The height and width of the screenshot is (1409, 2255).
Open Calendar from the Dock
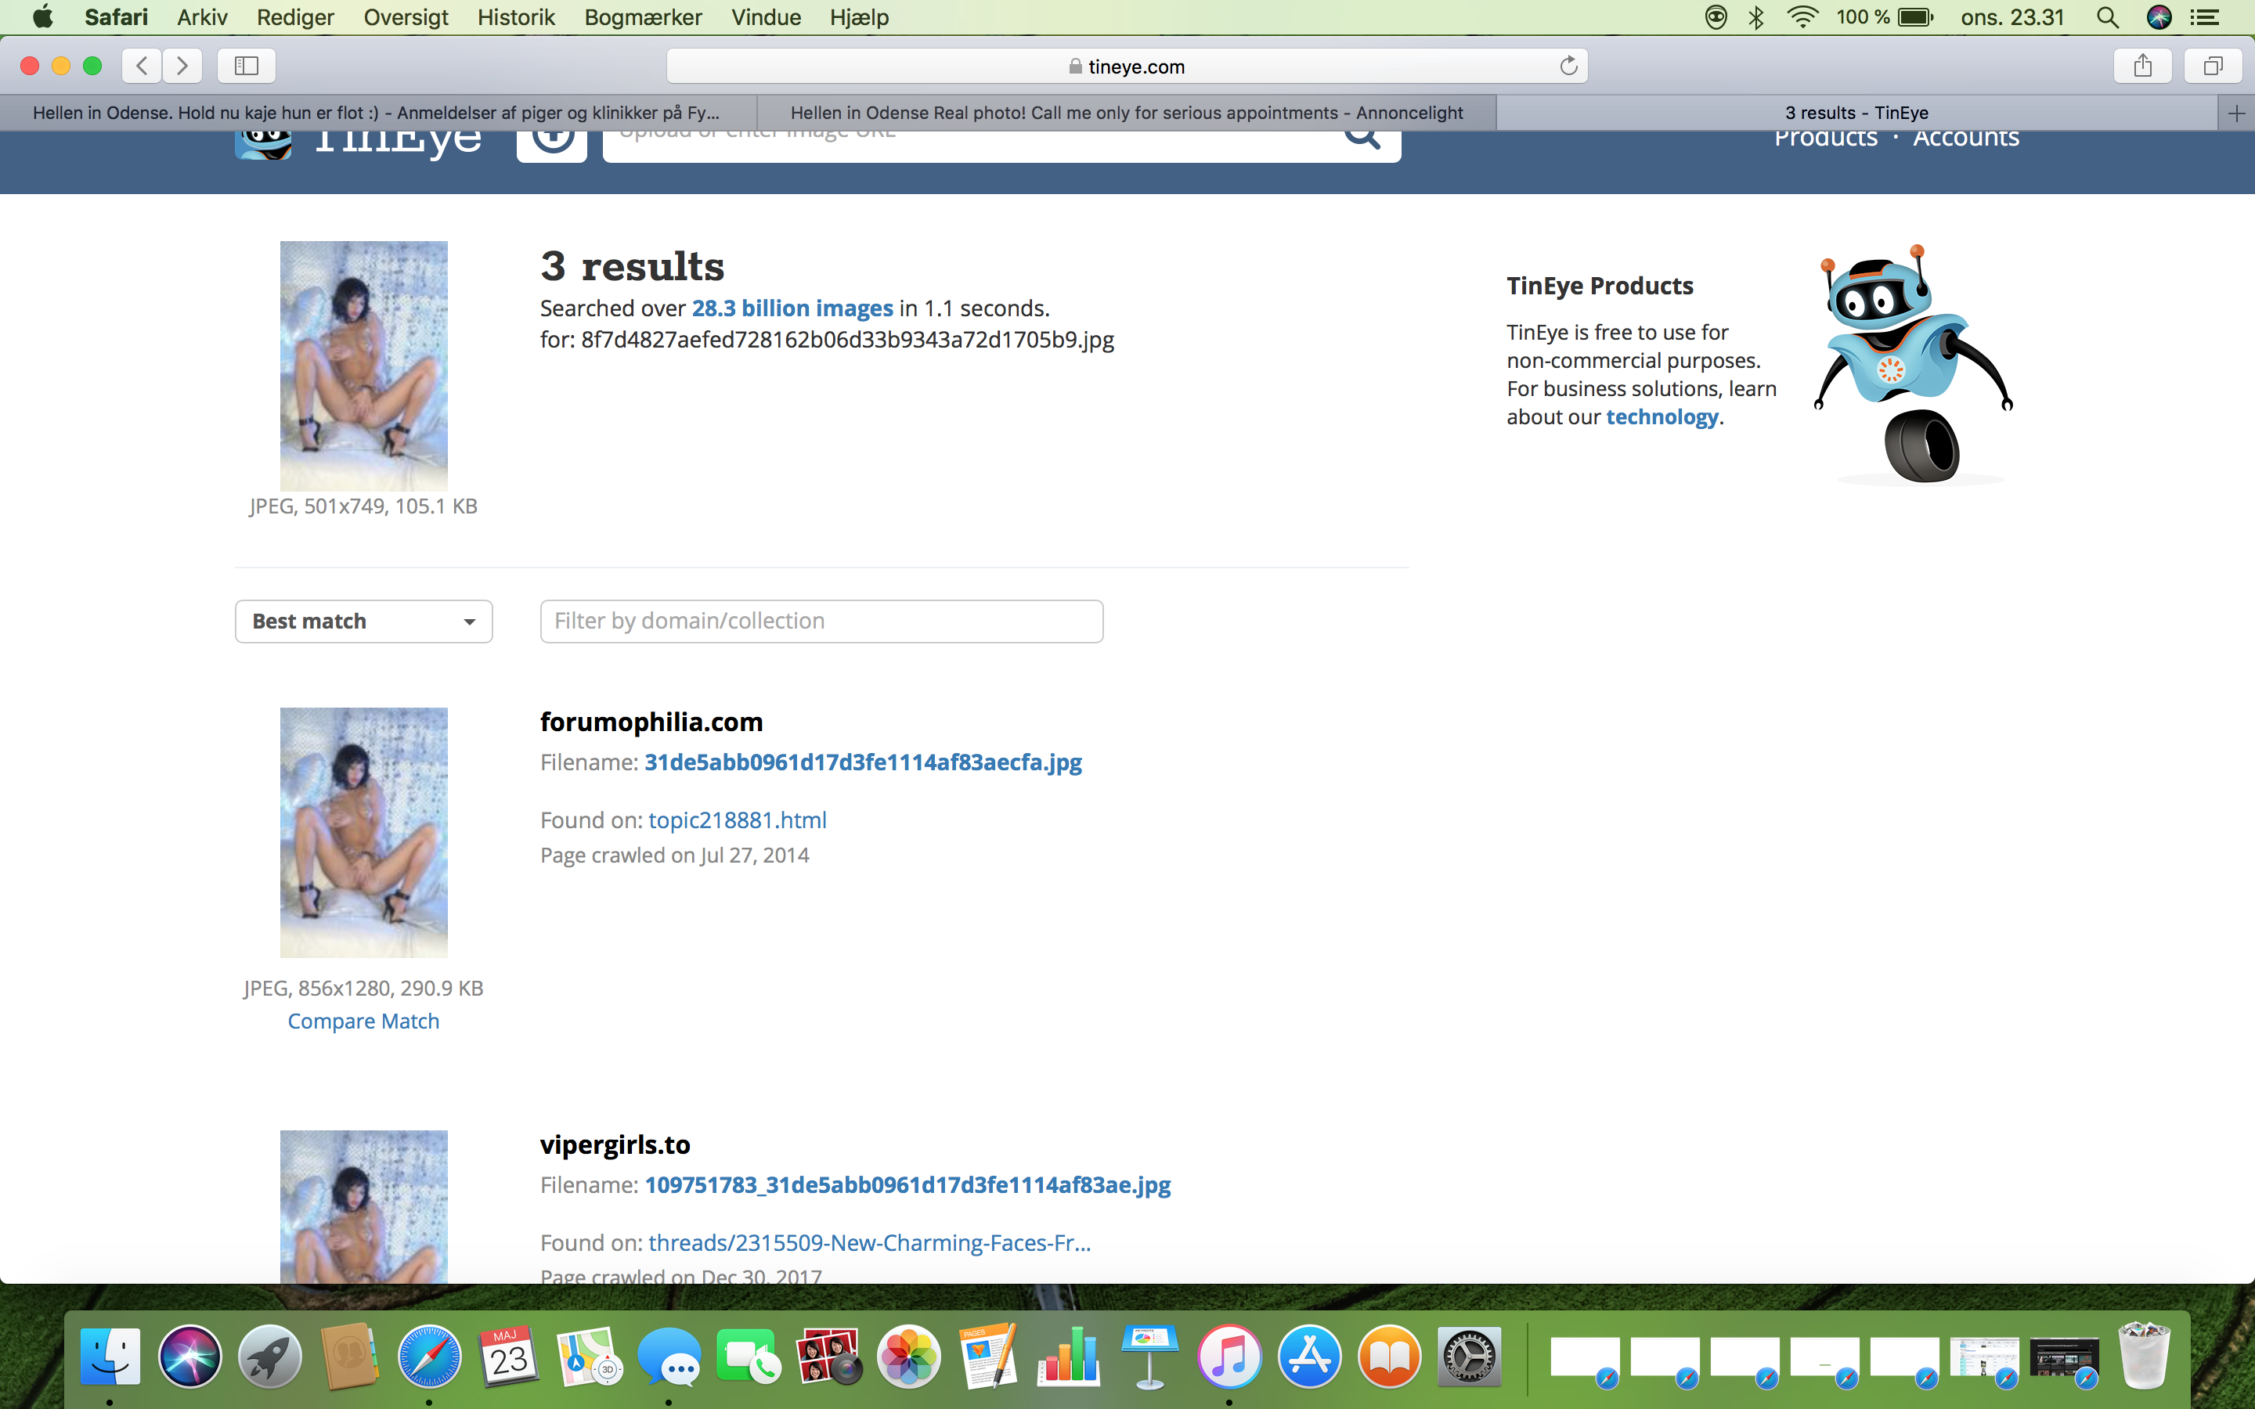coord(509,1357)
